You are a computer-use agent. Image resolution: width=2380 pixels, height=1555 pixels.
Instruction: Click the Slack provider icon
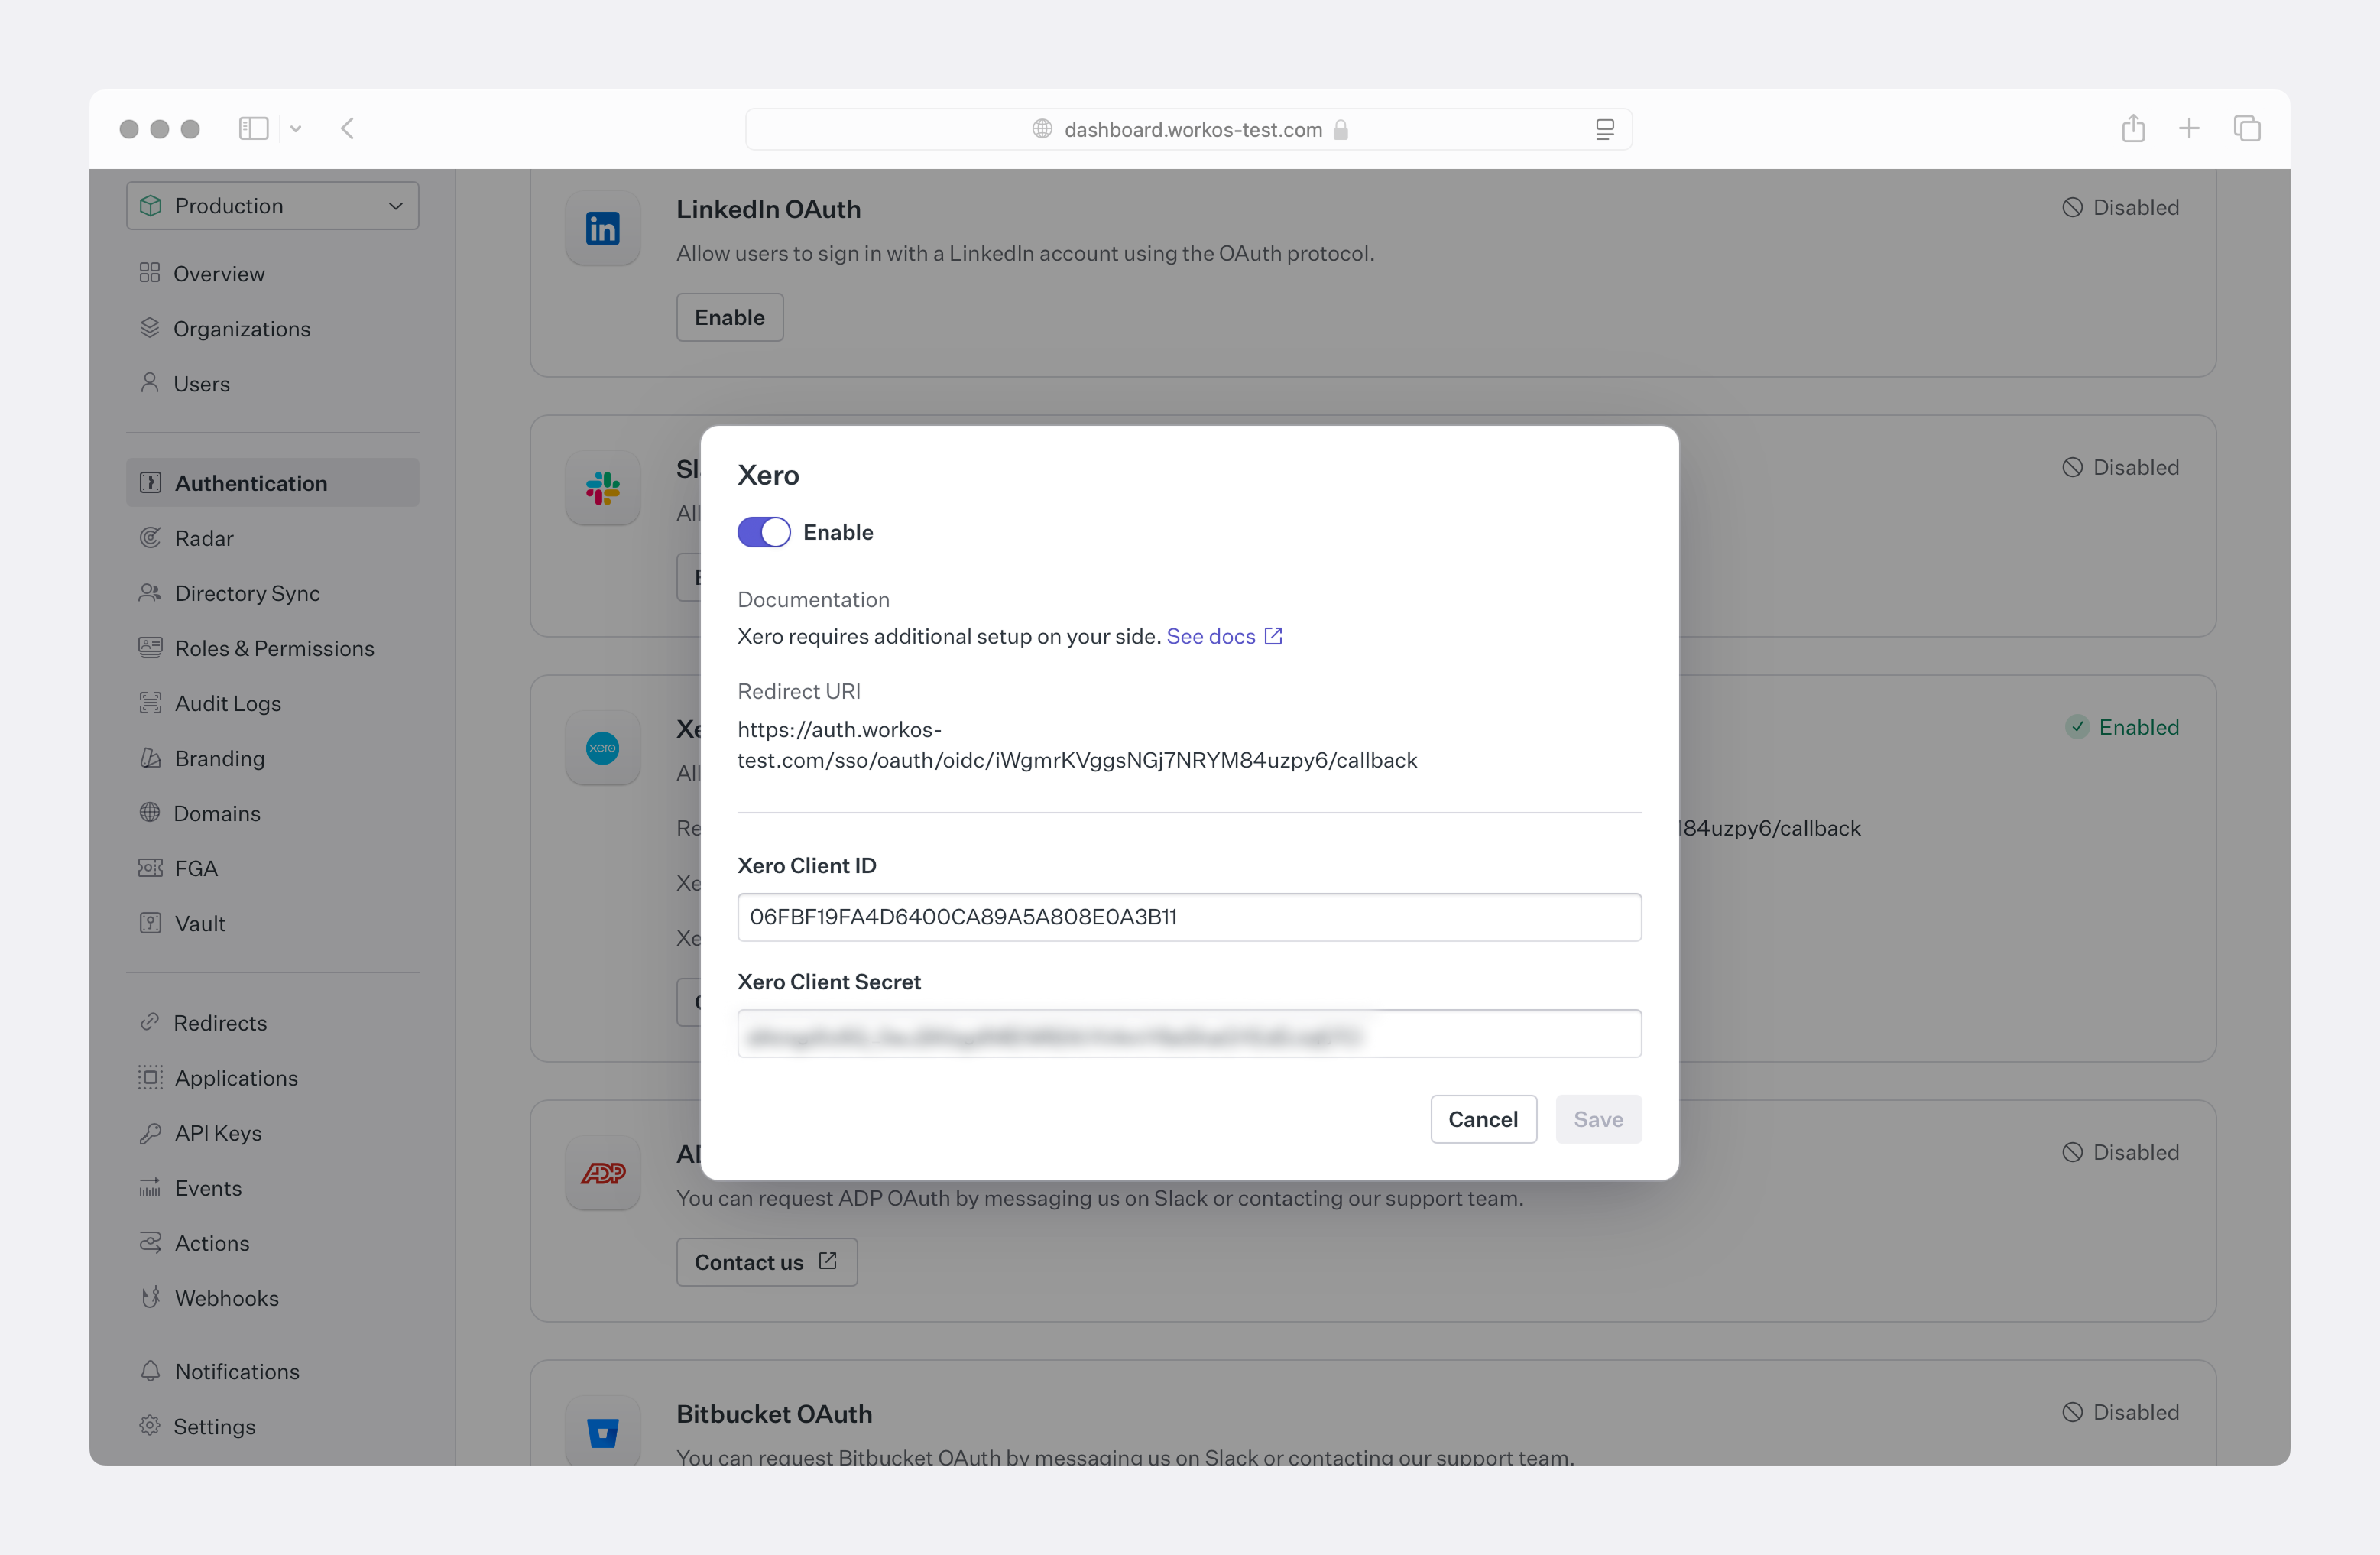(x=602, y=488)
